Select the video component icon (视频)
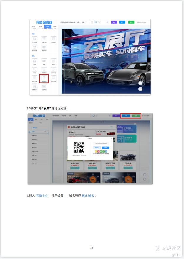The width and height of the screenshot is (184, 259). [44, 61]
